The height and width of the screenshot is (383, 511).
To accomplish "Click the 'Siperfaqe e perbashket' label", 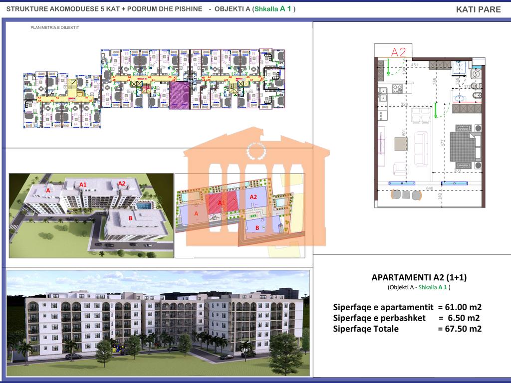I will coord(379,318).
